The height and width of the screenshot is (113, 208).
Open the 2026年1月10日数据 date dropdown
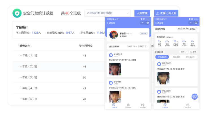[x=107, y=13]
